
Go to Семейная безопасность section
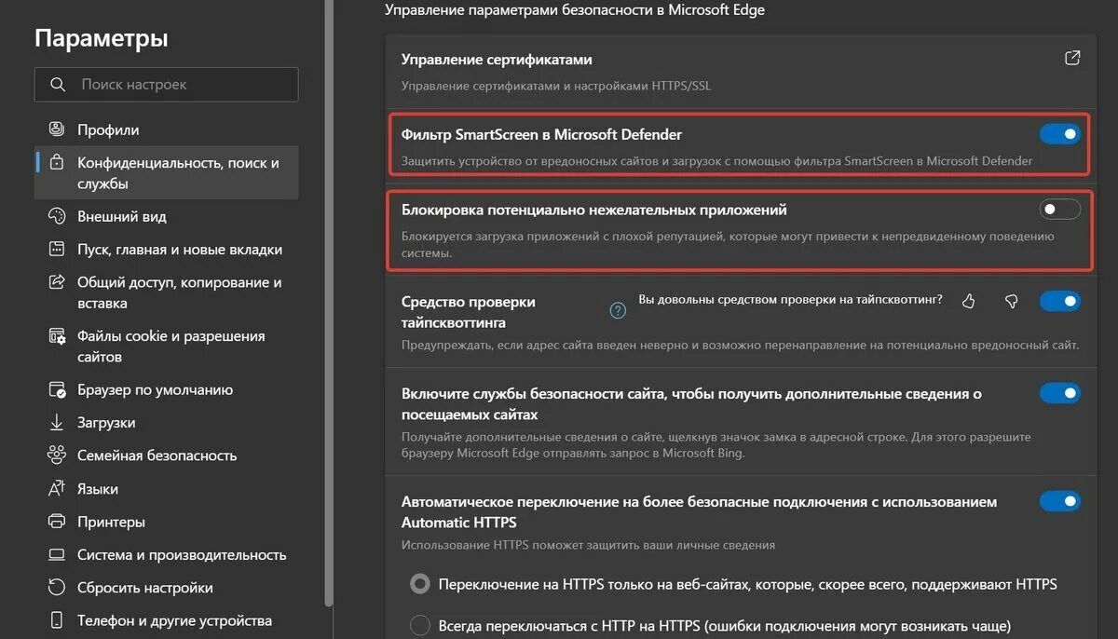pos(157,455)
